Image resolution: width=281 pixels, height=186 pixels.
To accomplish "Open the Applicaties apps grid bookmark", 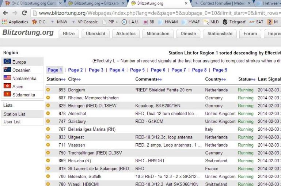I will [x=15, y=22].
